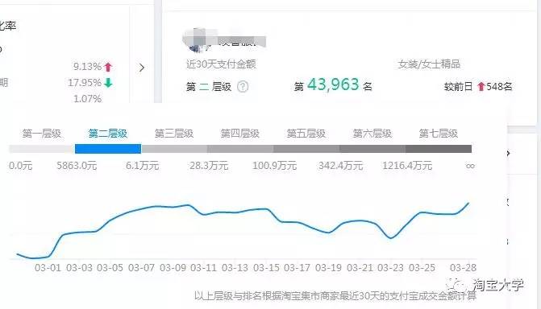Image resolution: width=541 pixels, height=309 pixels.
Task: Click the darkest seventh-tier segment on bar
Action: [x=439, y=149]
